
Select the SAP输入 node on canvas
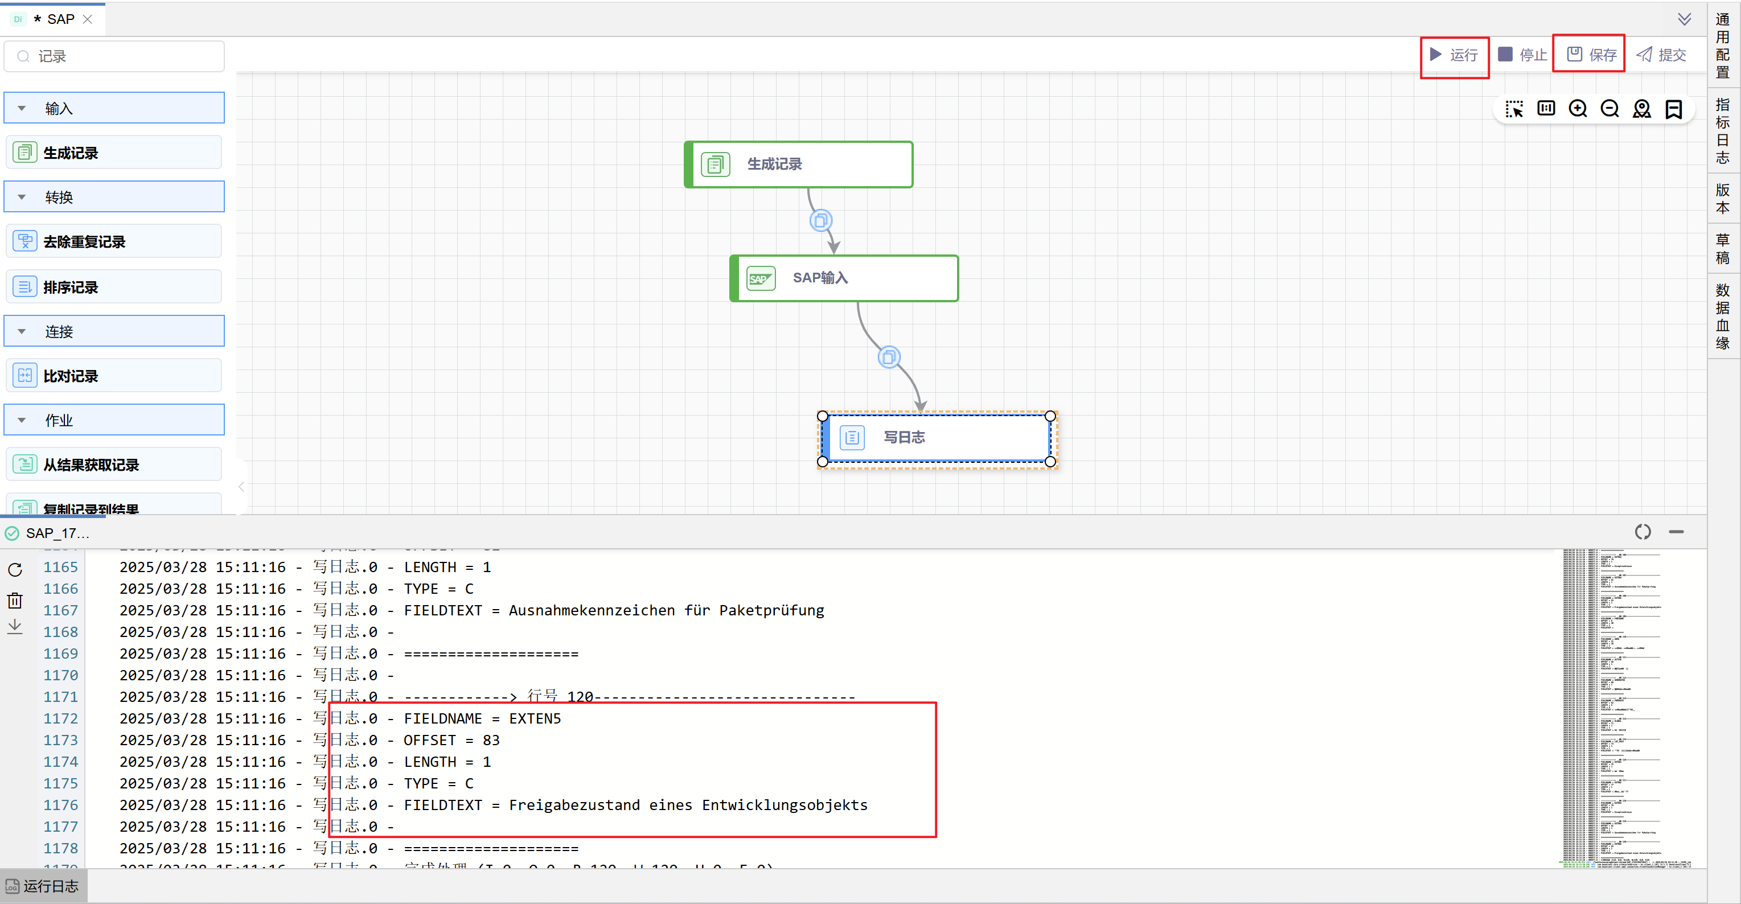click(x=844, y=278)
